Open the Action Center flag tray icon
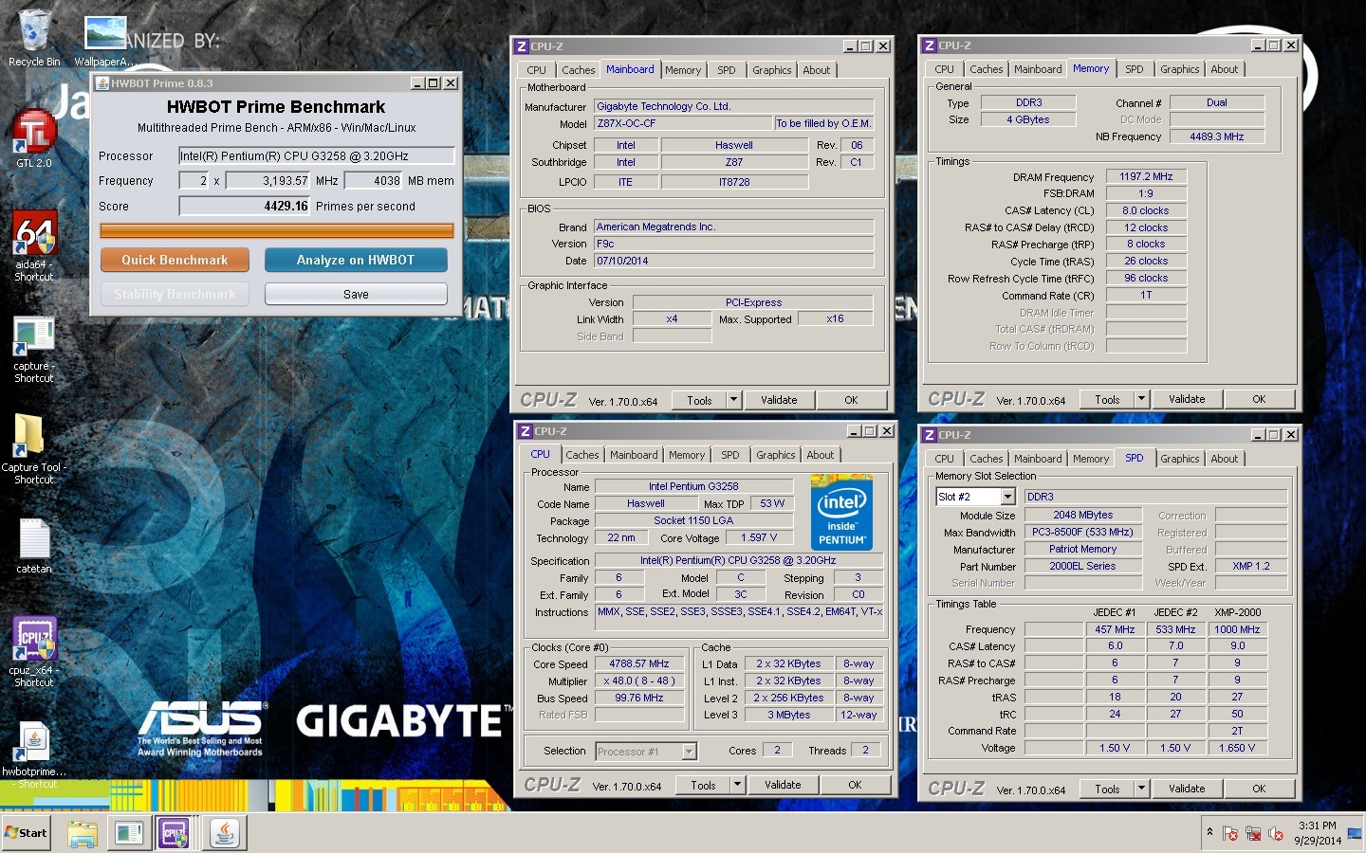1366x853 pixels. point(1230,833)
